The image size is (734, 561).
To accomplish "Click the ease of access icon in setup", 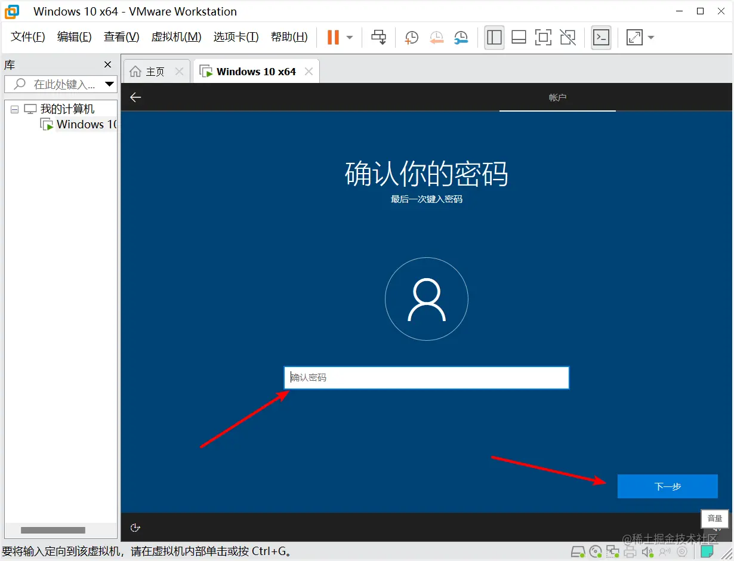I will [135, 528].
